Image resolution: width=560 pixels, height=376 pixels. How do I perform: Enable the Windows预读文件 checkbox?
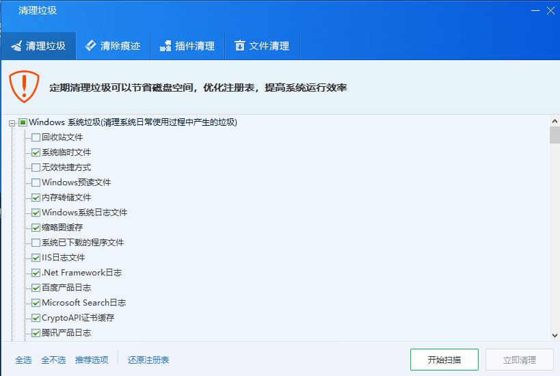click(x=36, y=183)
